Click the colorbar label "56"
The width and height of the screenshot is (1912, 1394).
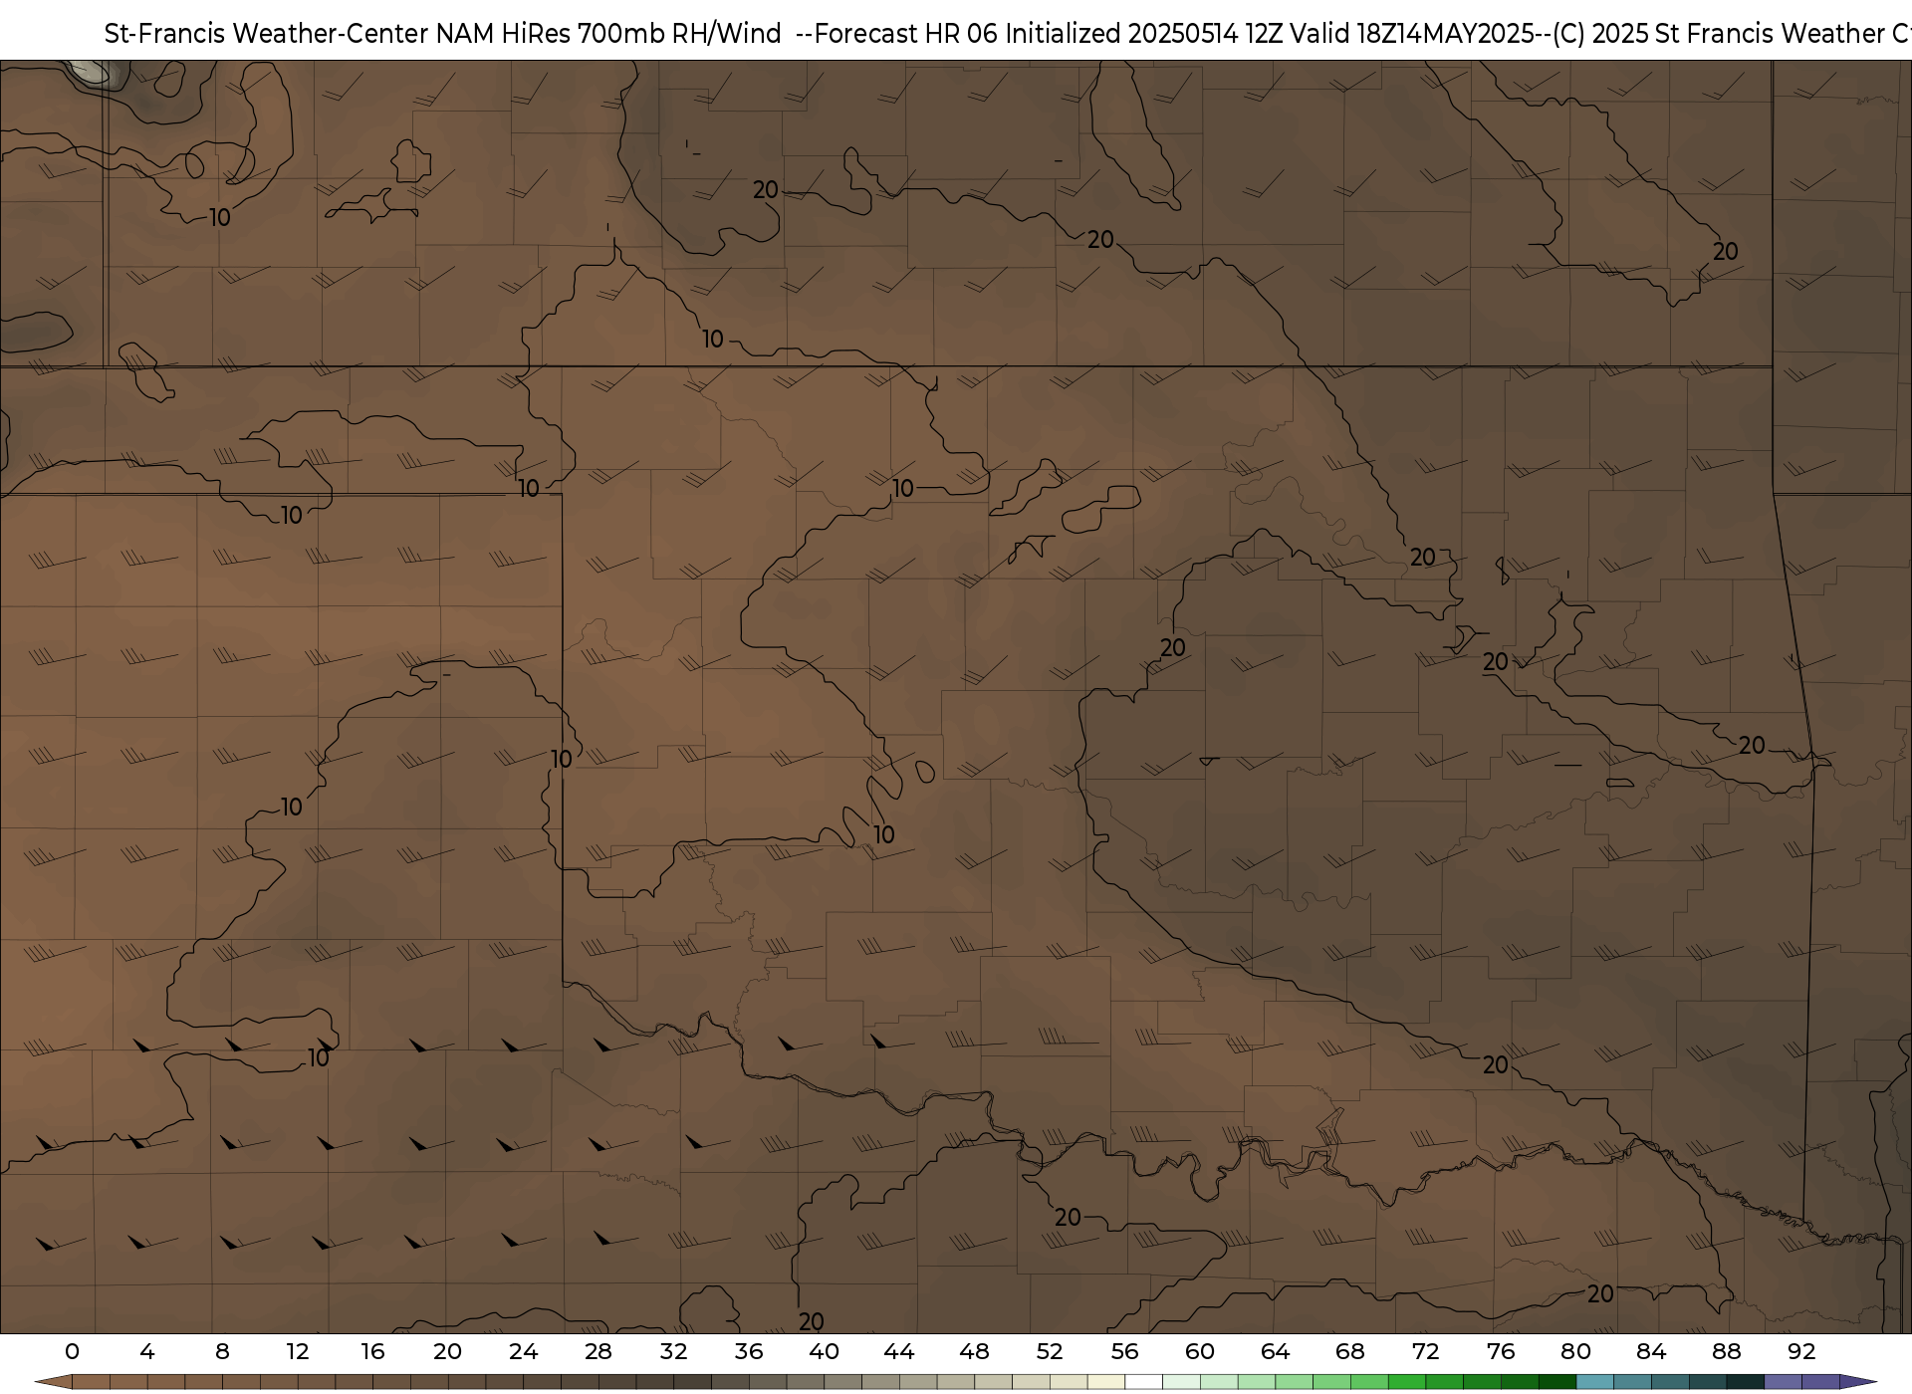click(1124, 1351)
